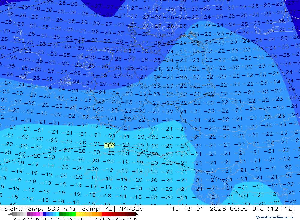This screenshot has height=220, width=300.
Task: Pick the cyan swatch above -18
Action: click(58, 214)
